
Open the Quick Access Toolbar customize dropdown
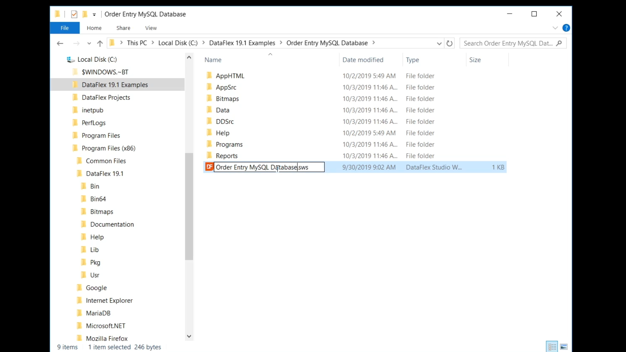click(x=94, y=14)
